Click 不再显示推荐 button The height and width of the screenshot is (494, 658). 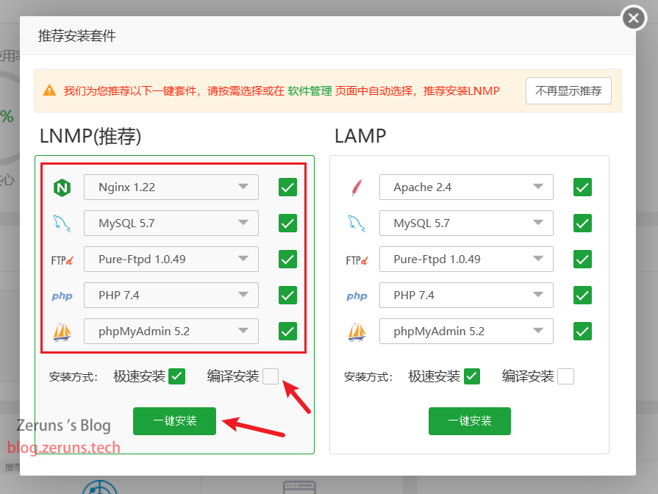(x=568, y=90)
